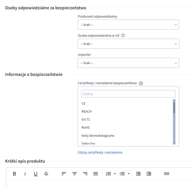Align text right in product description
Screen dimensions: 192x189
(85, 174)
